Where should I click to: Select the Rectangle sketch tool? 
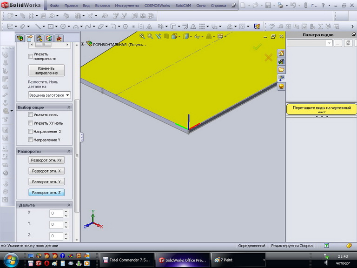coord(51,27)
